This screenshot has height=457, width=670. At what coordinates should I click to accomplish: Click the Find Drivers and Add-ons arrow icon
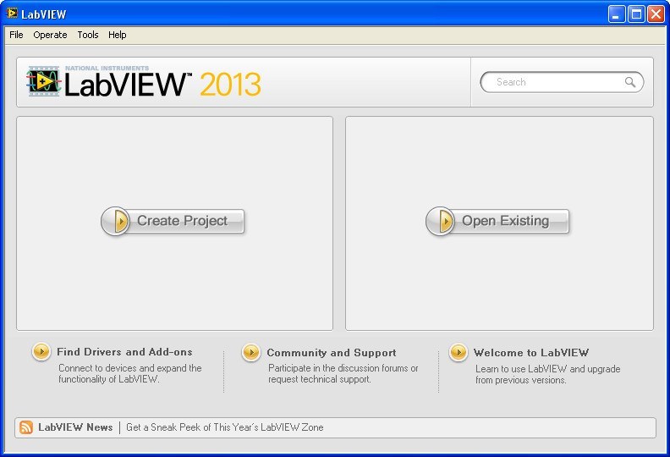point(41,352)
